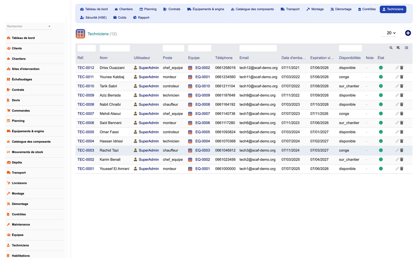Click the Réf. filter input field
The width and height of the screenshot is (417, 258).
[87, 48]
